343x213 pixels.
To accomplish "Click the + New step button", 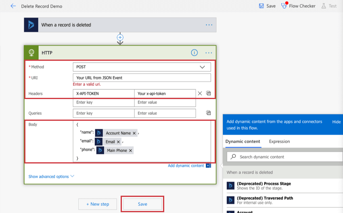I will pyautogui.click(x=97, y=204).
